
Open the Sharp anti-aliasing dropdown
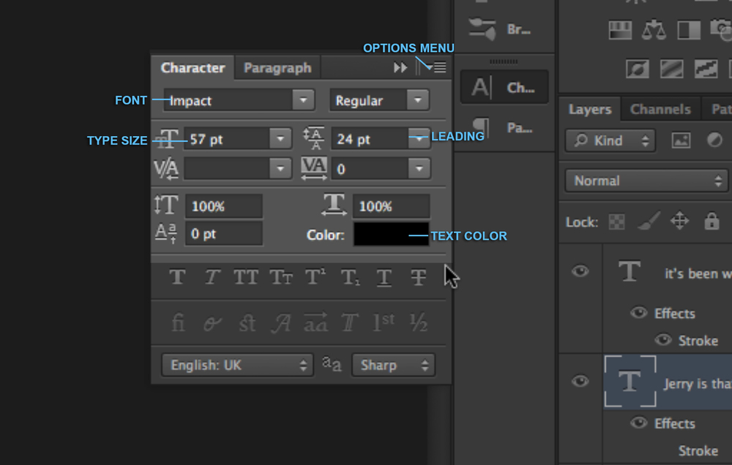coord(394,365)
